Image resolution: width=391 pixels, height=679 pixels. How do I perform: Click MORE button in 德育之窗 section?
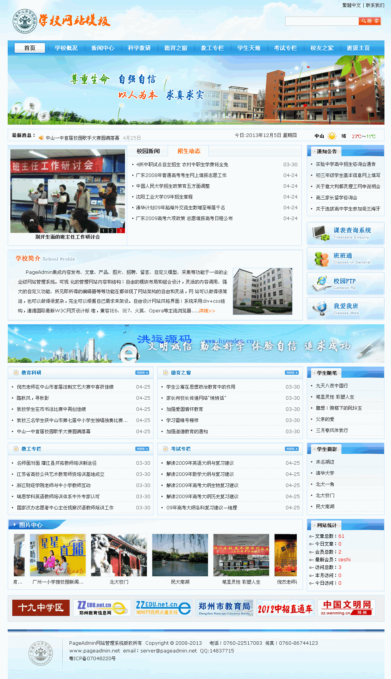coord(292,373)
